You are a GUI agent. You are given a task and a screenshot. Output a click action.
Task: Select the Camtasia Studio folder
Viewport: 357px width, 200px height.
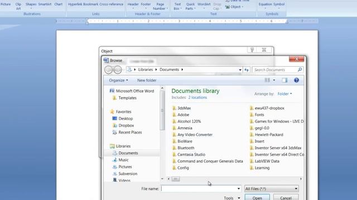click(189, 154)
